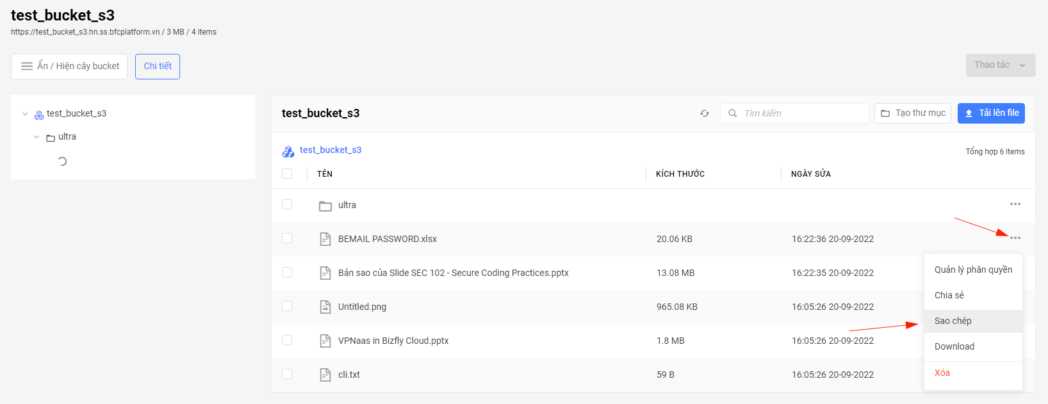Open the Thao tác dropdown
This screenshot has width=1048, height=404.
[x=1001, y=65]
